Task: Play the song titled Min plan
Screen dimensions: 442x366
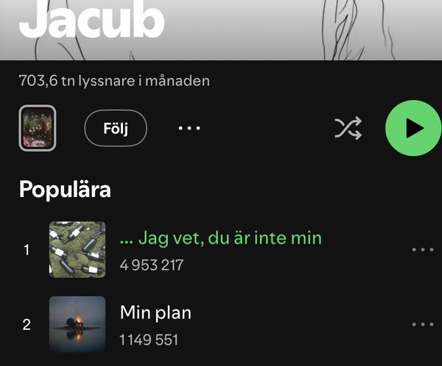Action: click(x=155, y=312)
